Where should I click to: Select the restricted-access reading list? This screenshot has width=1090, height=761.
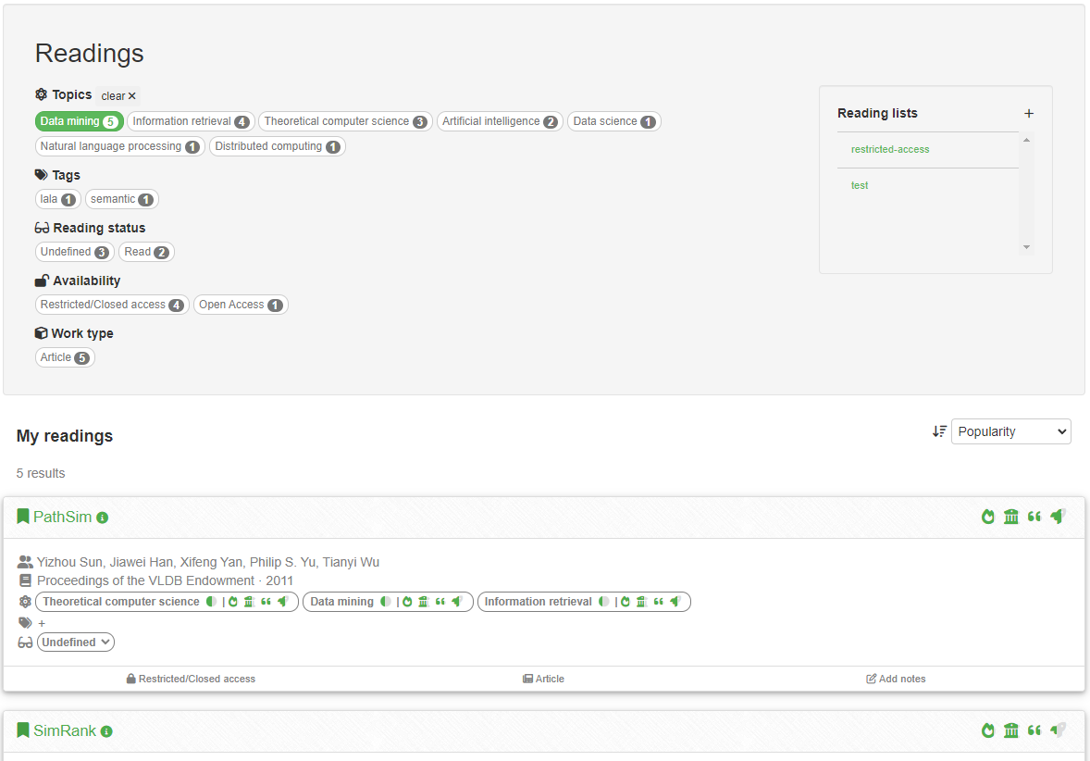889,149
